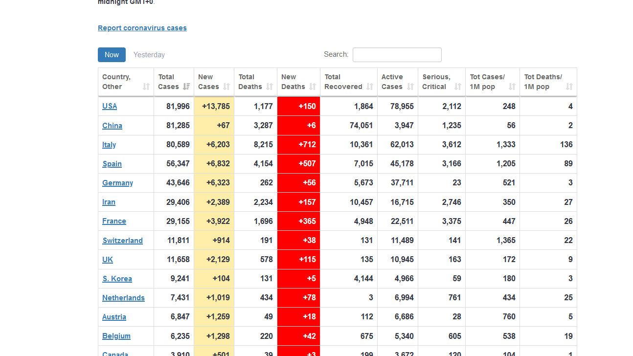633x356 pixels.
Task: Open the Germany country page
Action: pyautogui.click(x=117, y=183)
